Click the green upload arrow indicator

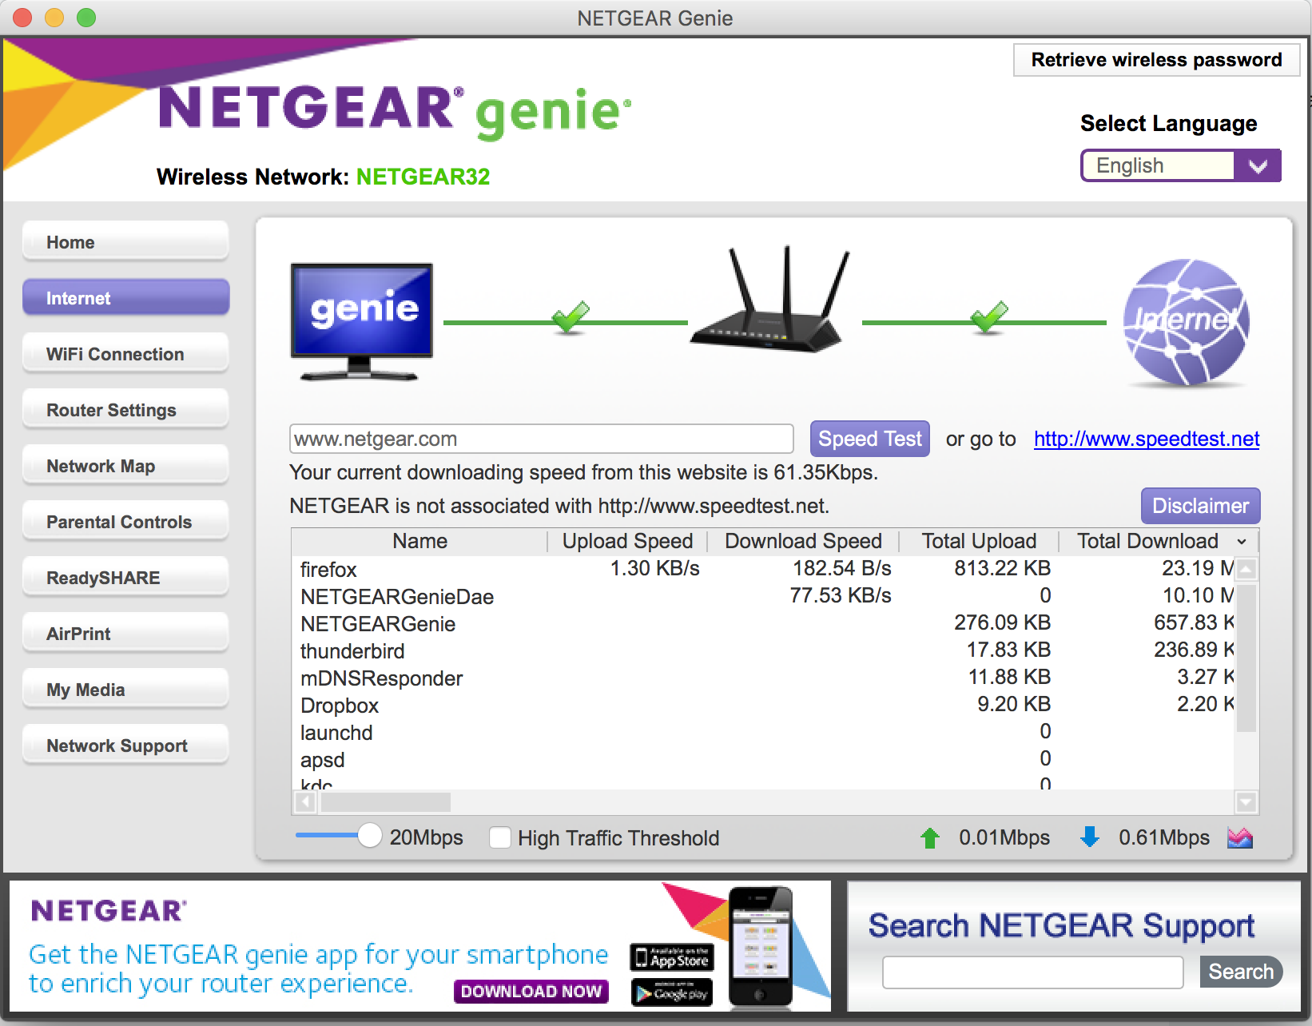click(929, 837)
